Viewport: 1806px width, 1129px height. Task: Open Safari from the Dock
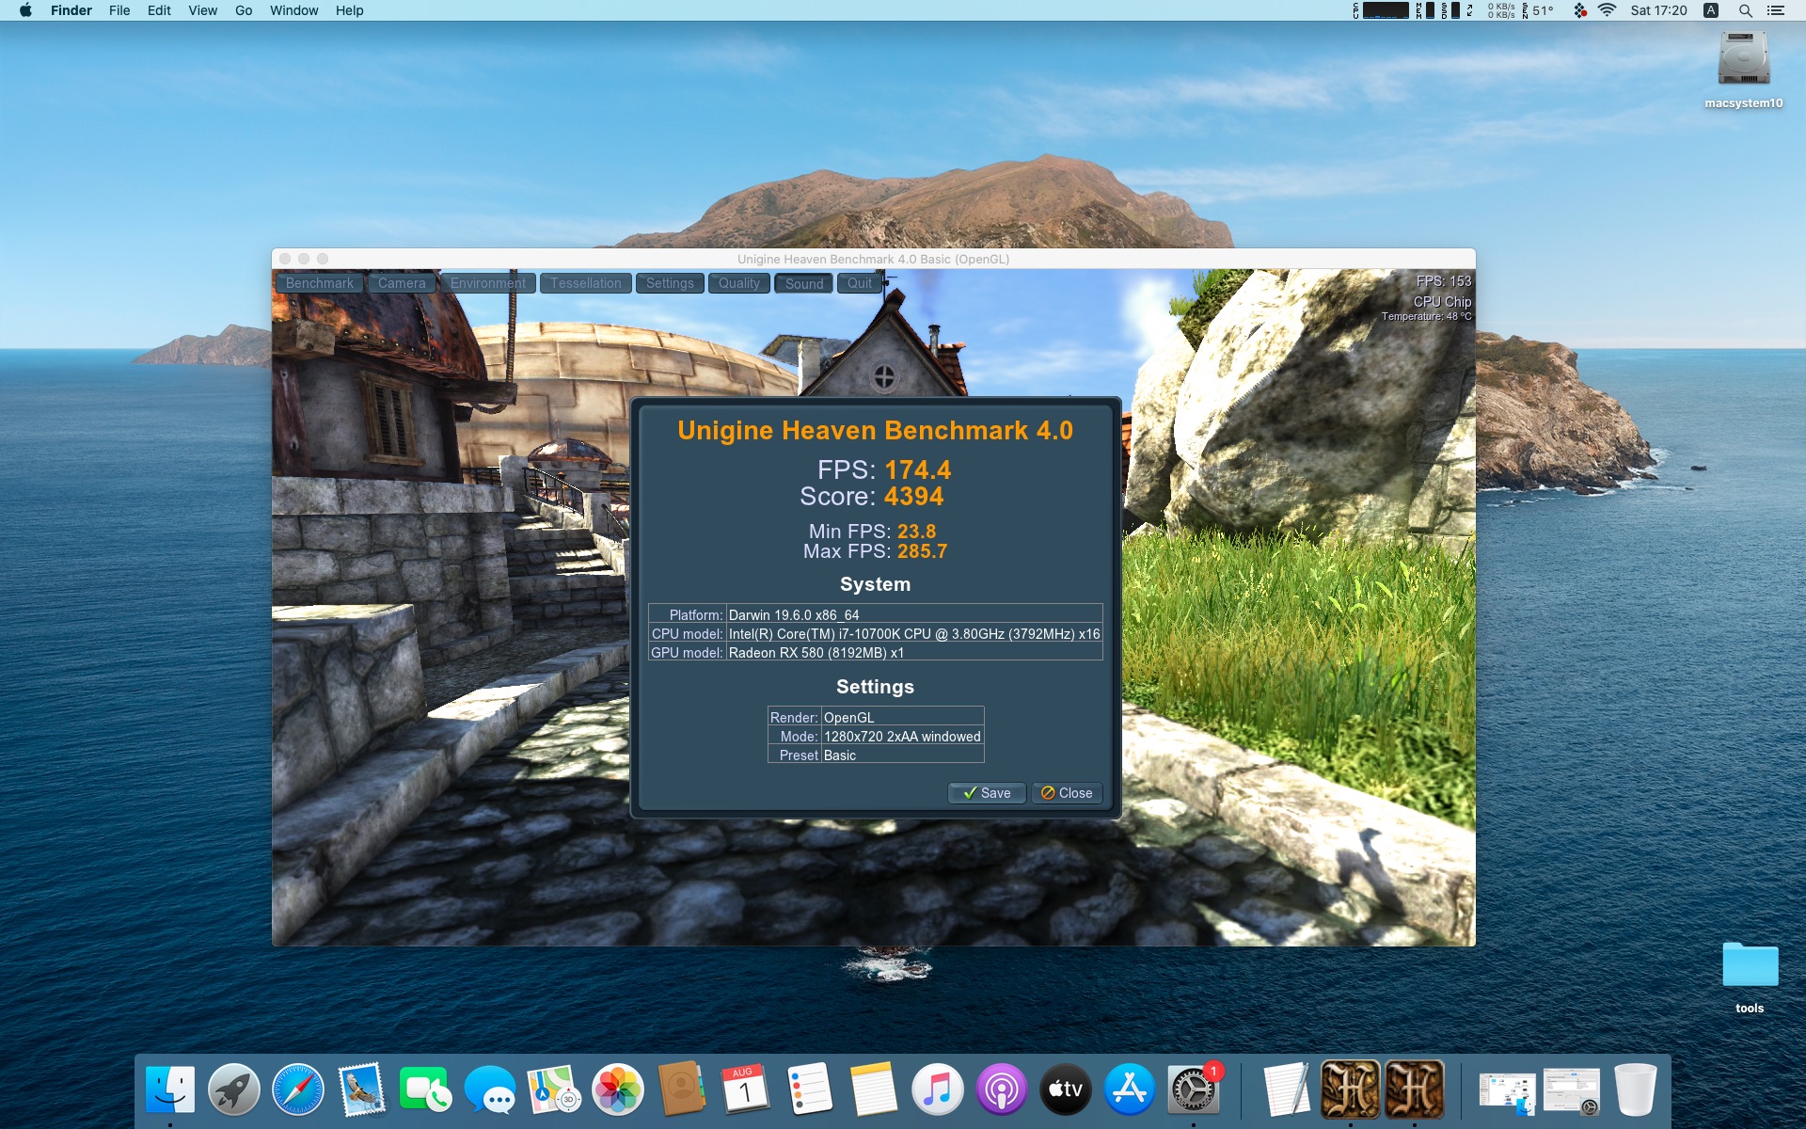click(x=297, y=1089)
